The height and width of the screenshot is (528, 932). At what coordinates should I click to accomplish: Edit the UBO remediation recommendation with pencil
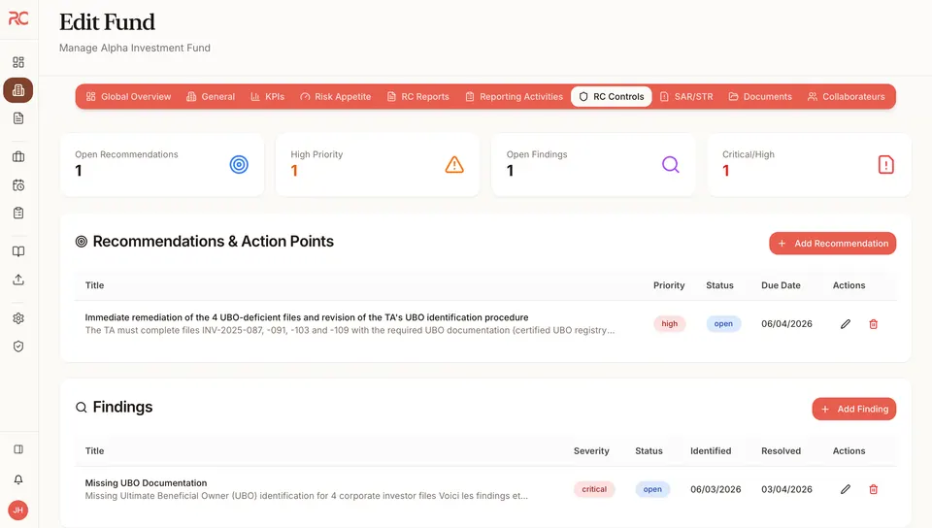[846, 324]
